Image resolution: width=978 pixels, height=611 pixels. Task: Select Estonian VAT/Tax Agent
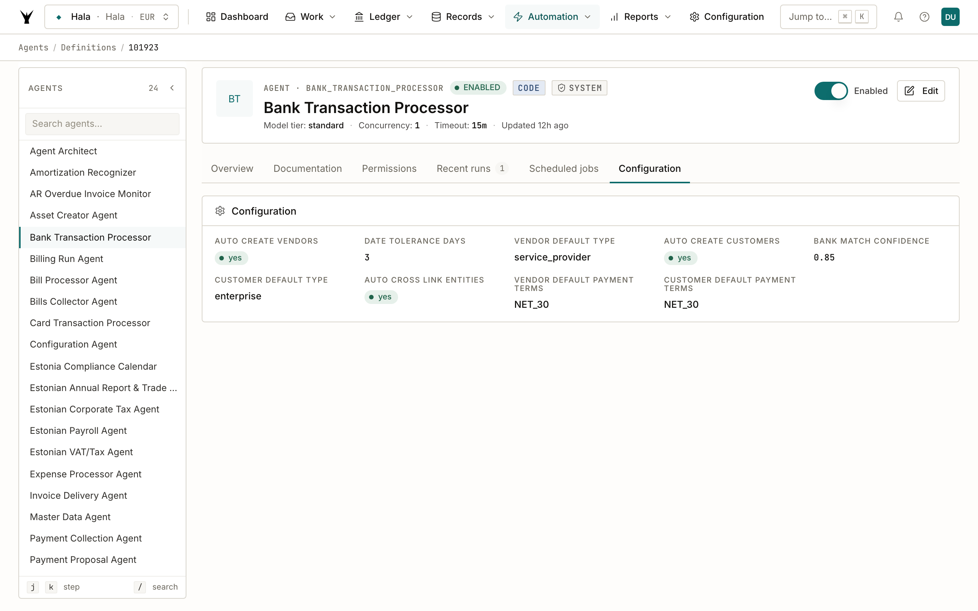[x=102, y=452]
